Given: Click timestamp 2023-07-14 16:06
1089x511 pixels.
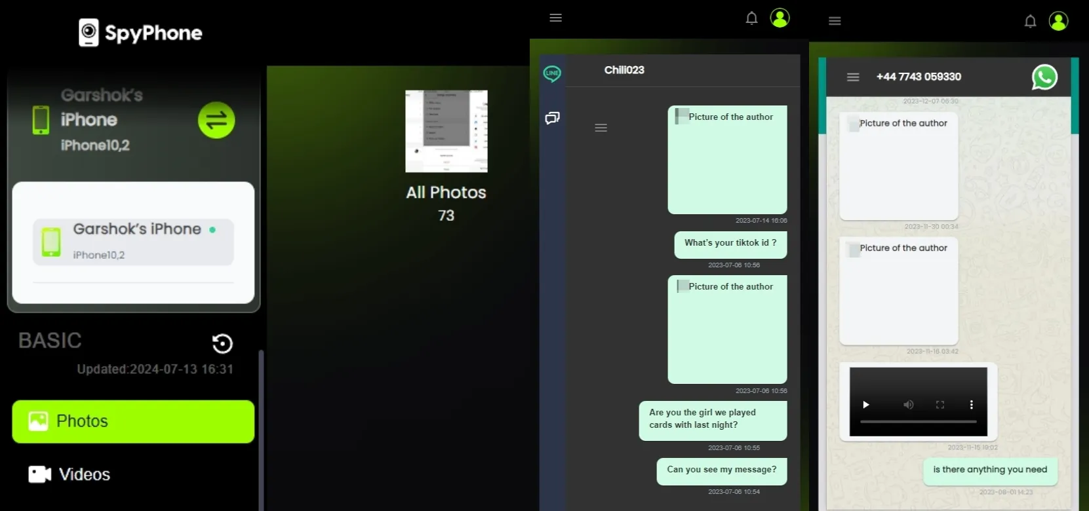Looking at the screenshot, I should point(761,221).
